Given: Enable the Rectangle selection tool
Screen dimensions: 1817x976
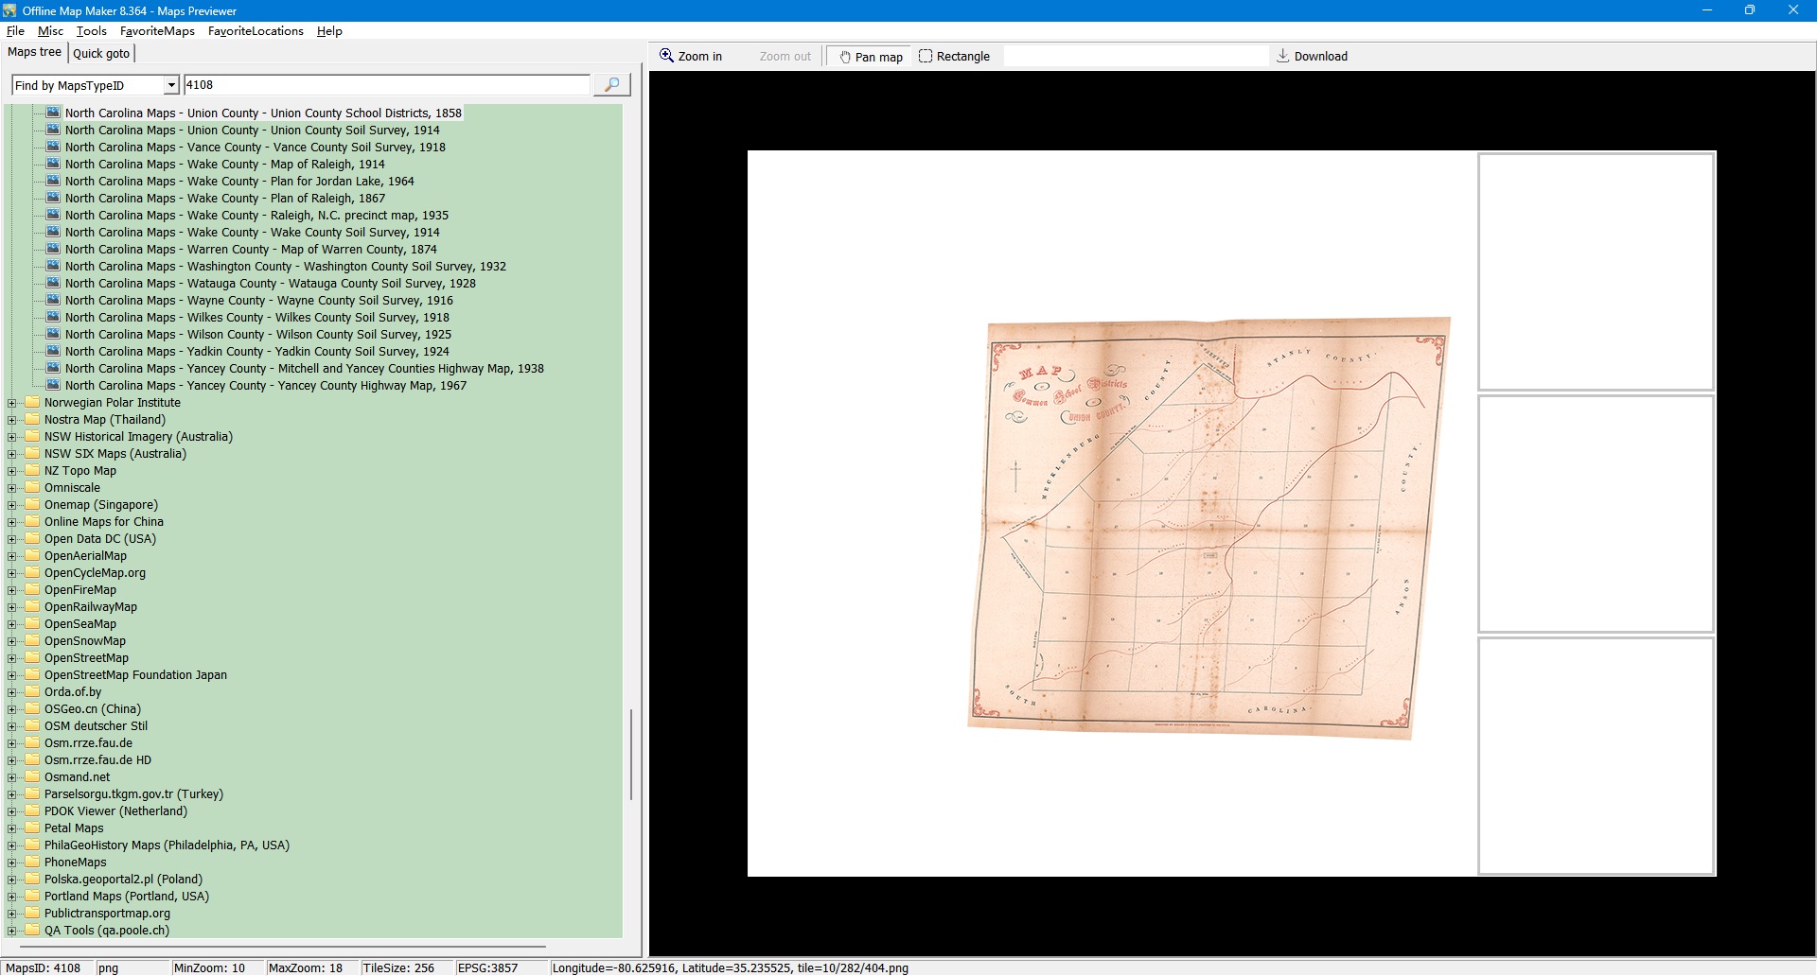Looking at the screenshot, I should [954, 57].
